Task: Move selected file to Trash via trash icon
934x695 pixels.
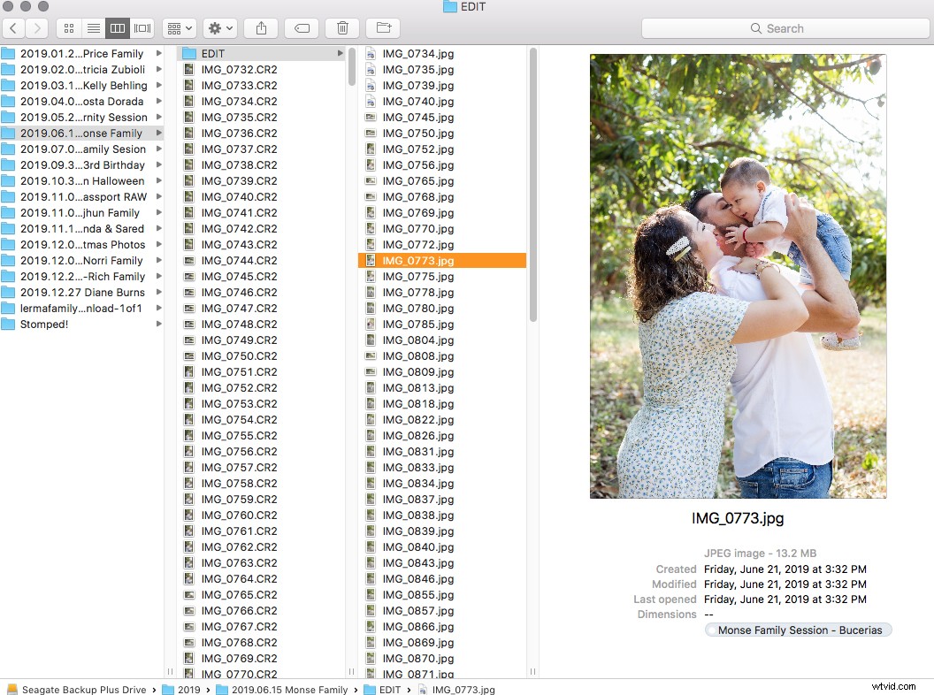Action: pos(341,27)
